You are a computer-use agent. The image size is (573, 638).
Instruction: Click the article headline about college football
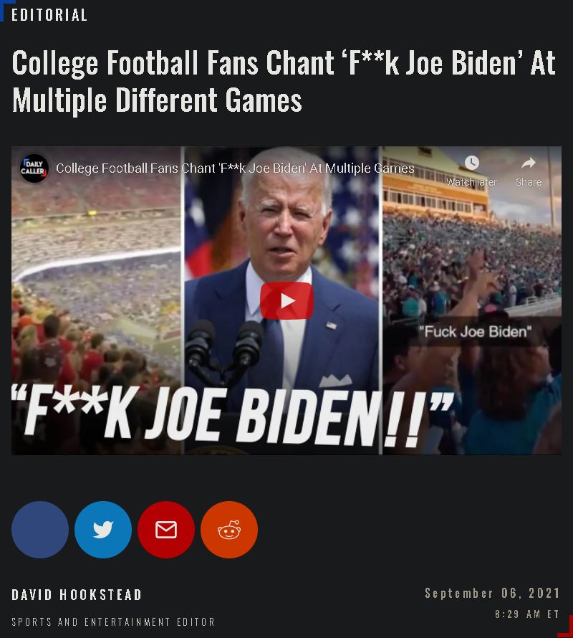pos(284,81)
